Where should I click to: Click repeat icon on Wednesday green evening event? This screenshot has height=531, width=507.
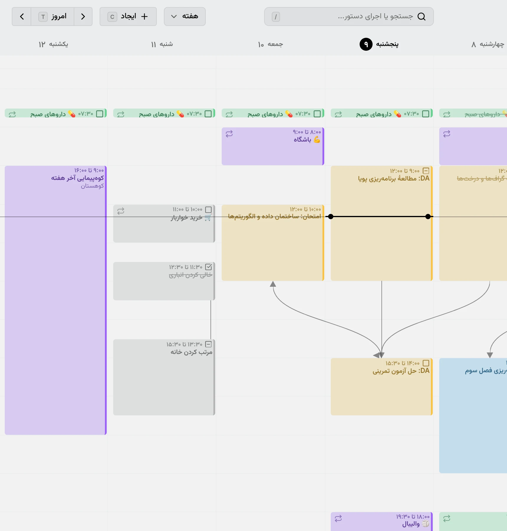coord(447,518)
